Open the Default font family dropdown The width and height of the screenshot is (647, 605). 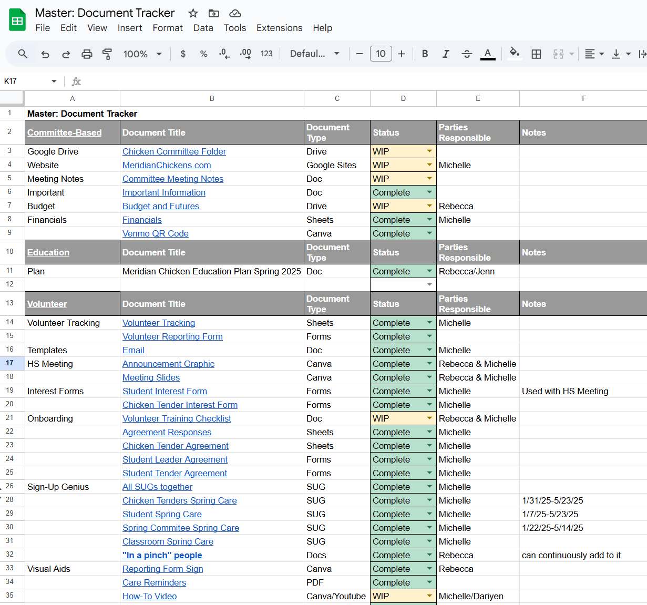[x=315, y=54]
